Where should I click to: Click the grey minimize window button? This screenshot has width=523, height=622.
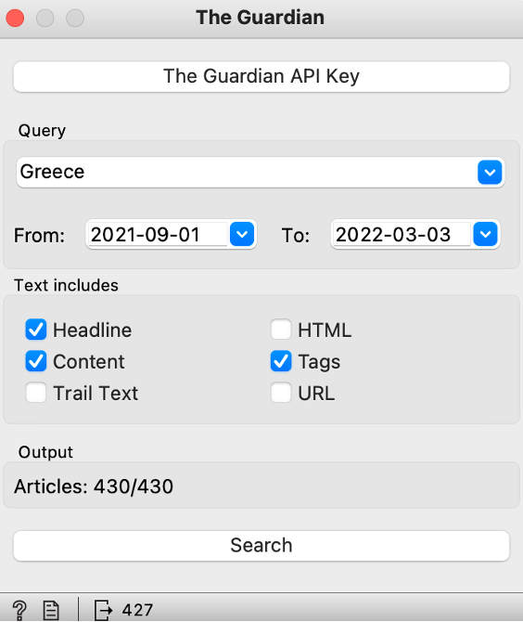[45, 18]
